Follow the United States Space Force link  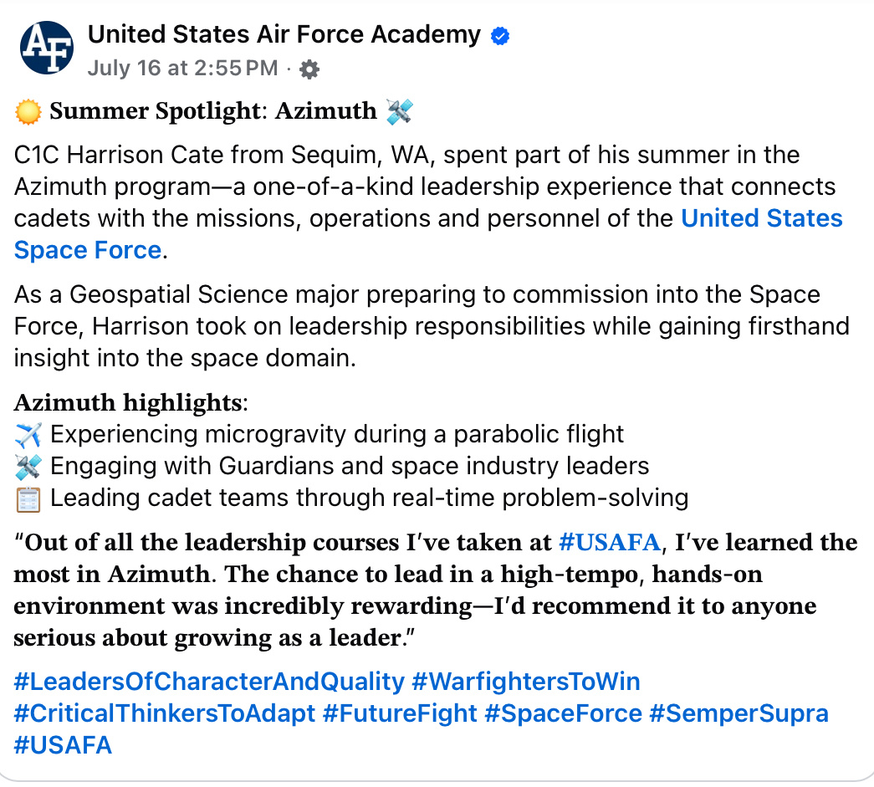(x=428, y=234)
